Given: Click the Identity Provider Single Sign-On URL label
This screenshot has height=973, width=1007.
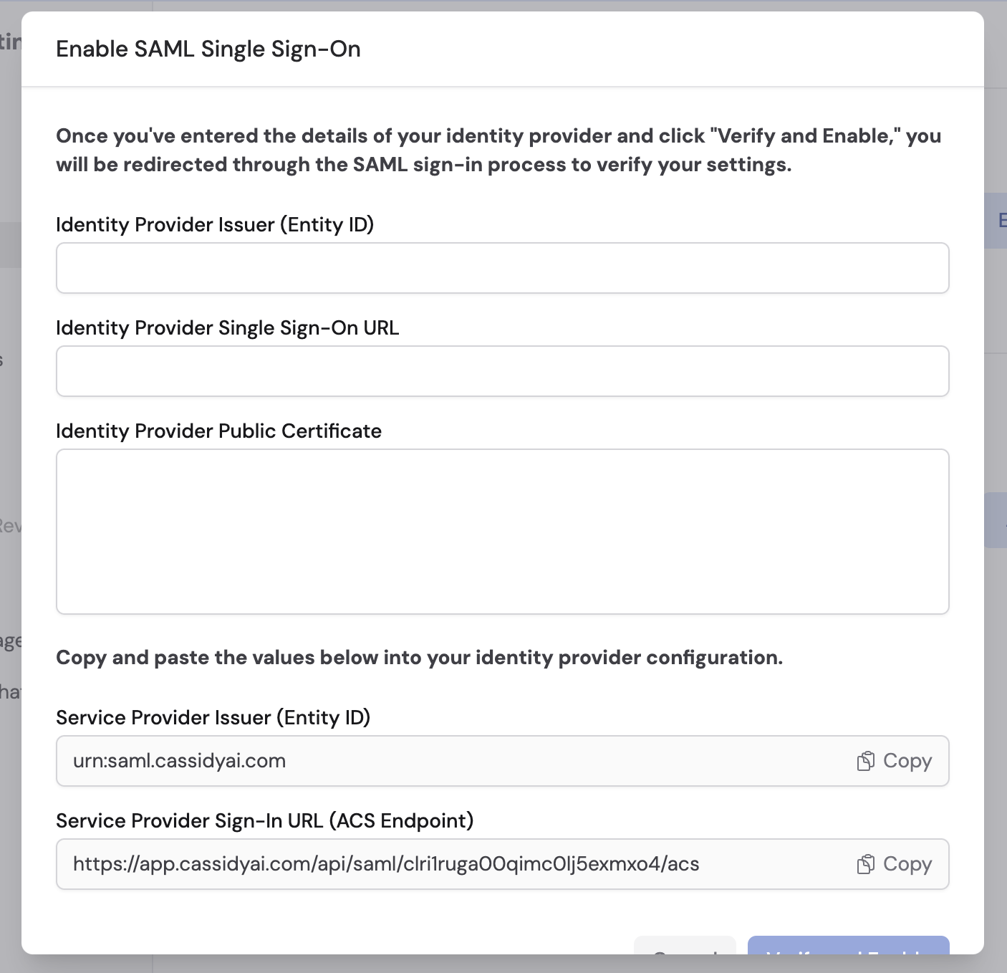Looking at the screenshot, I should coord(228,327).
